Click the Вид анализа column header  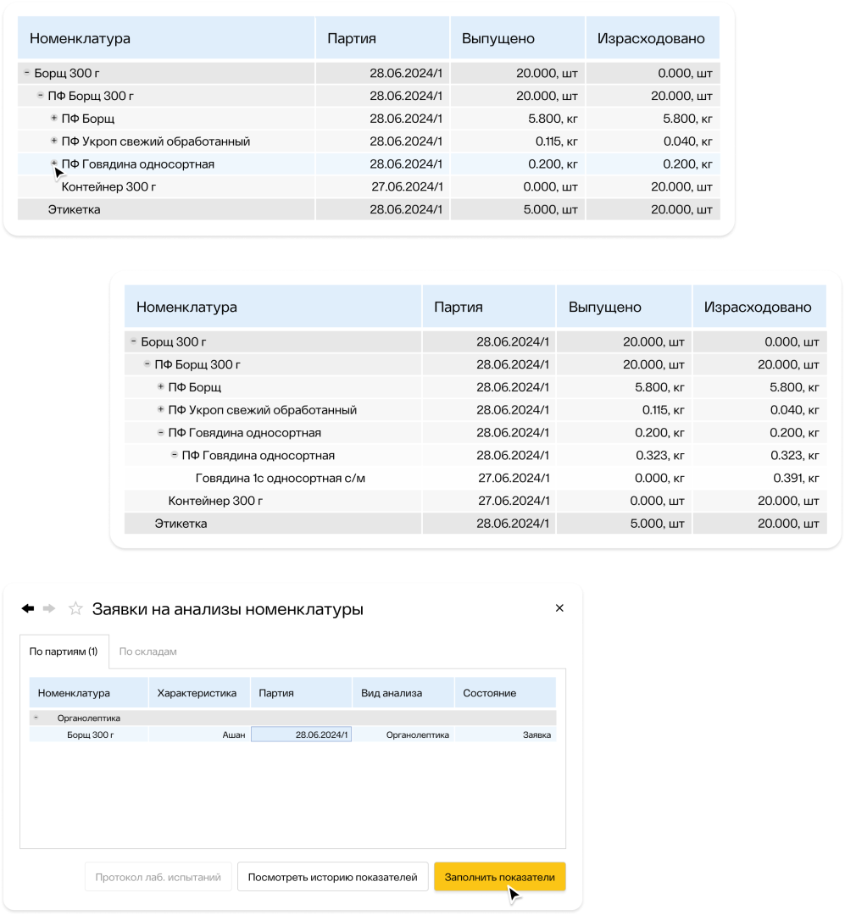(x=403, y=693)
